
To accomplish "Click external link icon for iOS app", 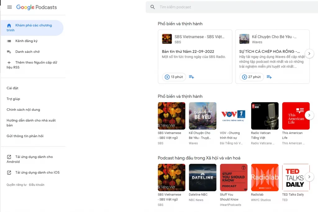I will pyautogui.click(x=9, y=173).
